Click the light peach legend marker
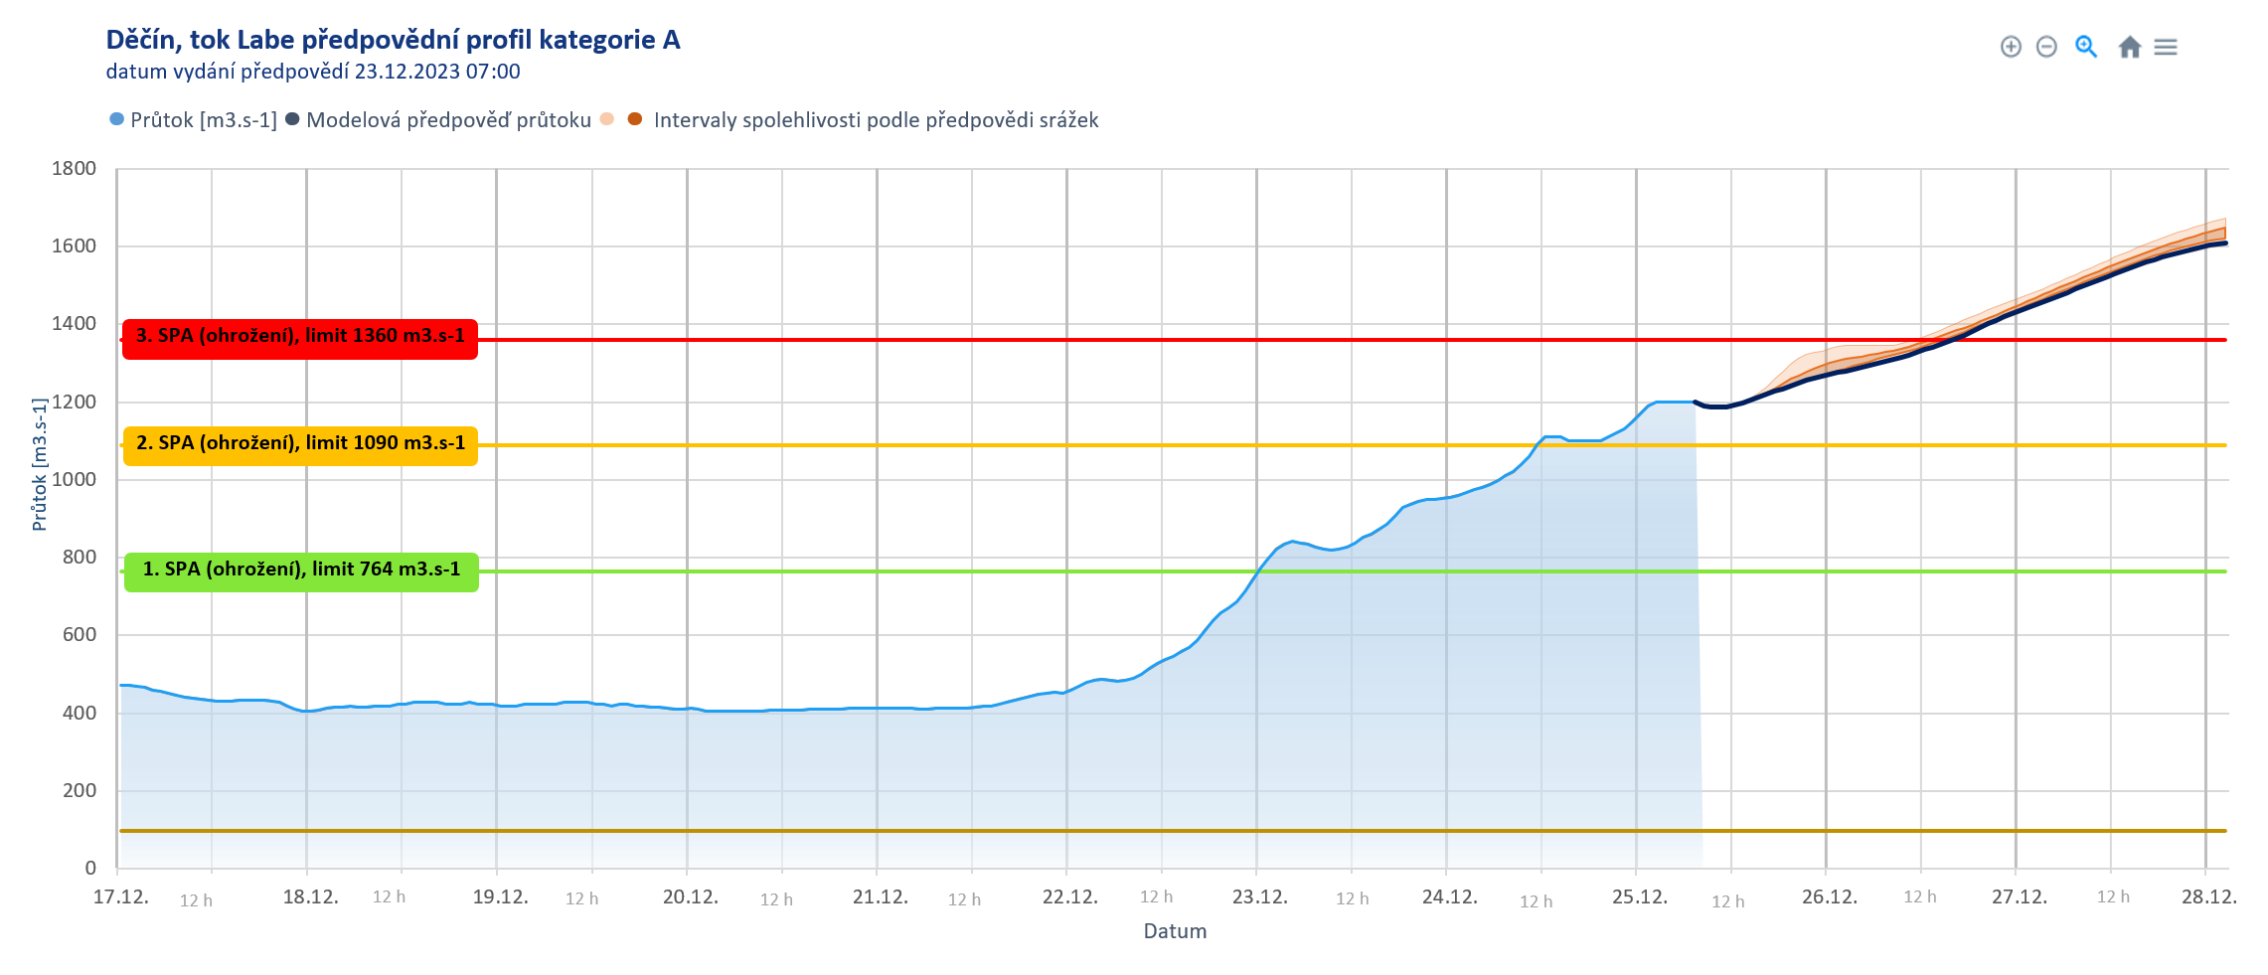This screenshot has height=975, width=2268. click(607, 119)
